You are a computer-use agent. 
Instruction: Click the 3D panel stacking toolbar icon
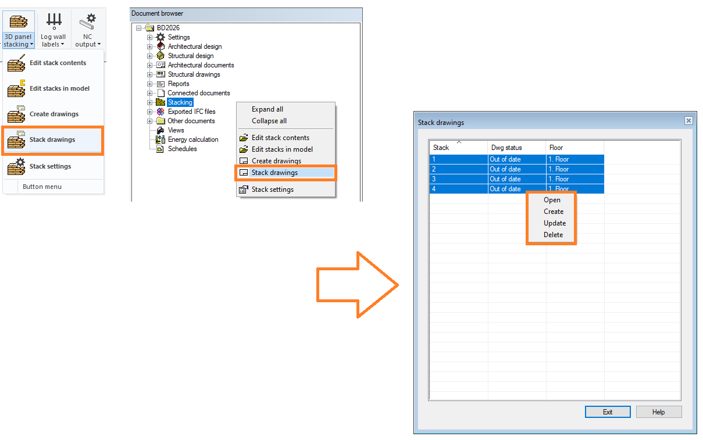(19, 23)
